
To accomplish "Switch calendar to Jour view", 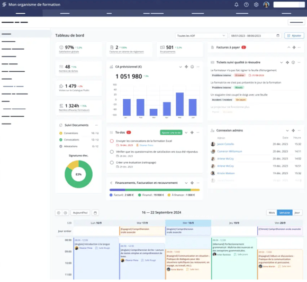I will point(297,213).
